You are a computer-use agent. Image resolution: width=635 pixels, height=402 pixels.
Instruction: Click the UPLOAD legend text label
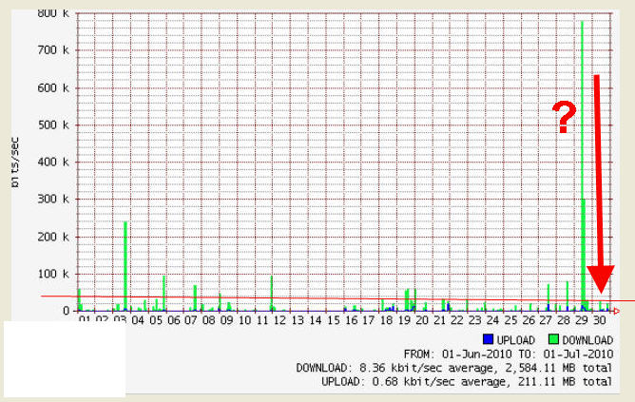click(x=515, y=338)
